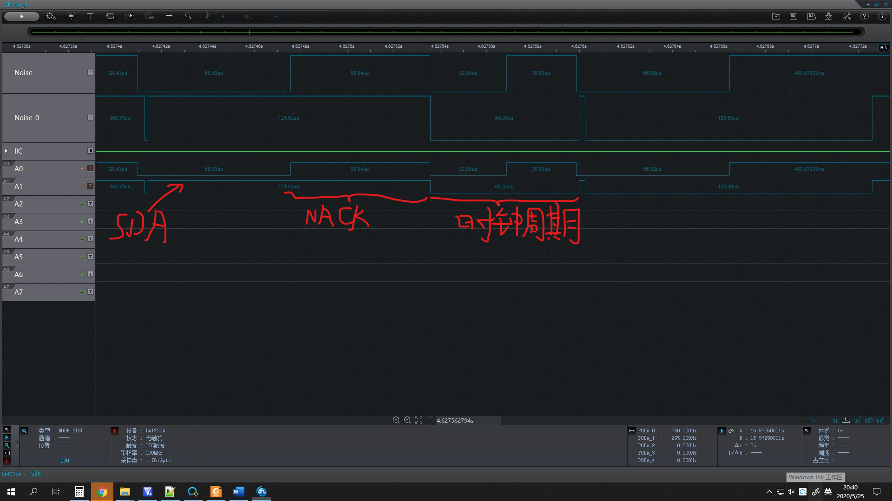Zoom in on the waveform view
892x501 pixels.
[x=396, y=420]
